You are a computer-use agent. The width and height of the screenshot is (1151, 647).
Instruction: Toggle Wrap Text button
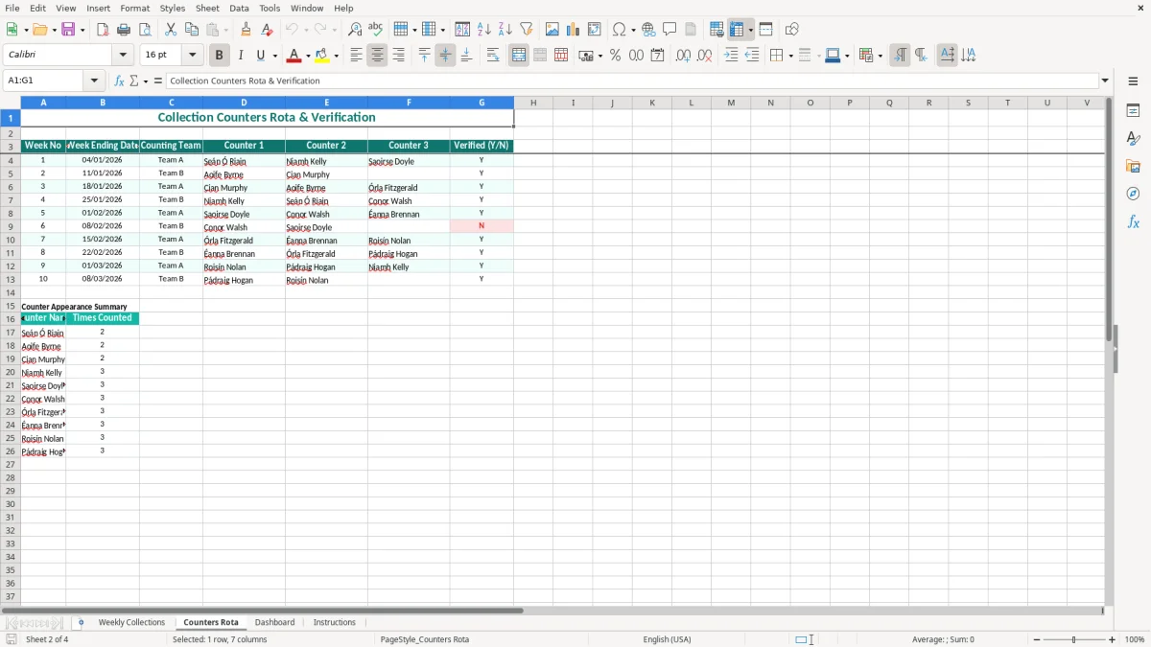pyautogui.click(x=493, y=56)
